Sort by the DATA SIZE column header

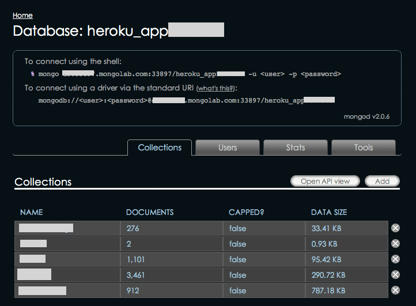[x=329, y=213]
